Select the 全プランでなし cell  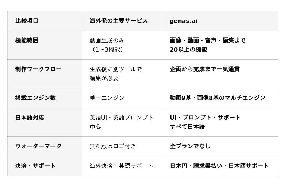[x=190, y=146]
